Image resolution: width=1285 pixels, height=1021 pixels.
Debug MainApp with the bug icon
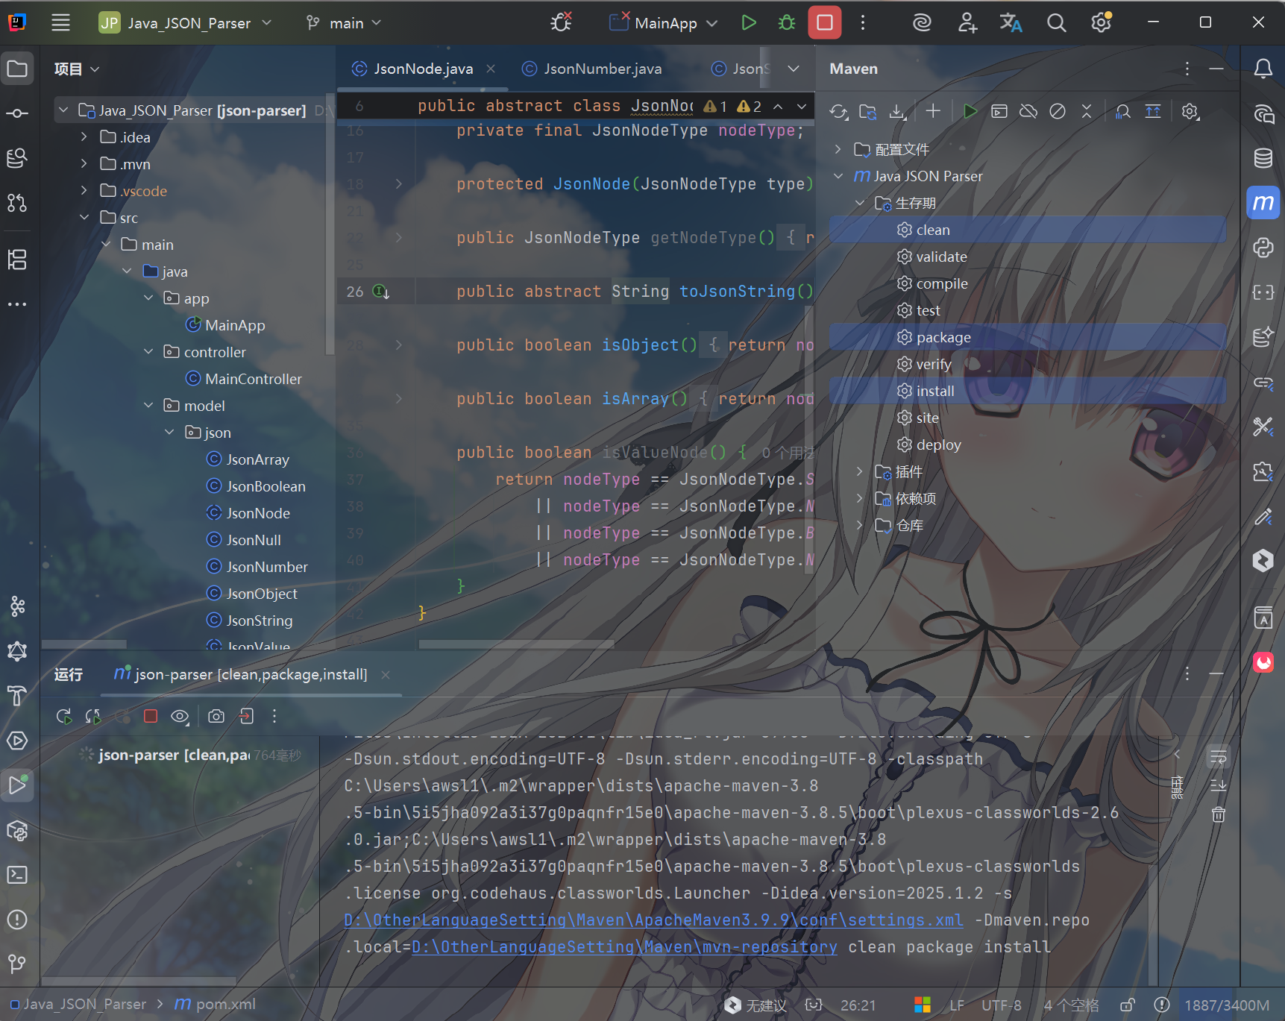[x=787, y=23]
